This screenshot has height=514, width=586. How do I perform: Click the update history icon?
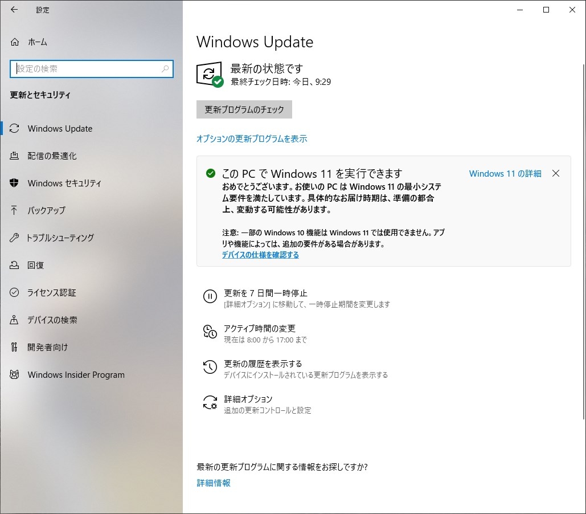click(210, 367)
